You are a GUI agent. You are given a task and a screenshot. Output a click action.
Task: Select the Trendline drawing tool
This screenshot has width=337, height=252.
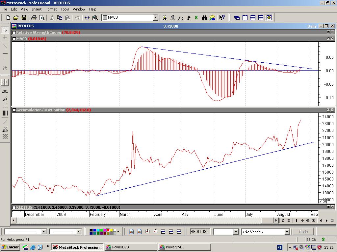point(5,46)
